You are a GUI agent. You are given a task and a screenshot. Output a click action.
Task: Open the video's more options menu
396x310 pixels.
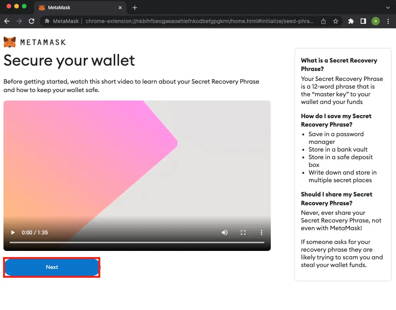262,232
